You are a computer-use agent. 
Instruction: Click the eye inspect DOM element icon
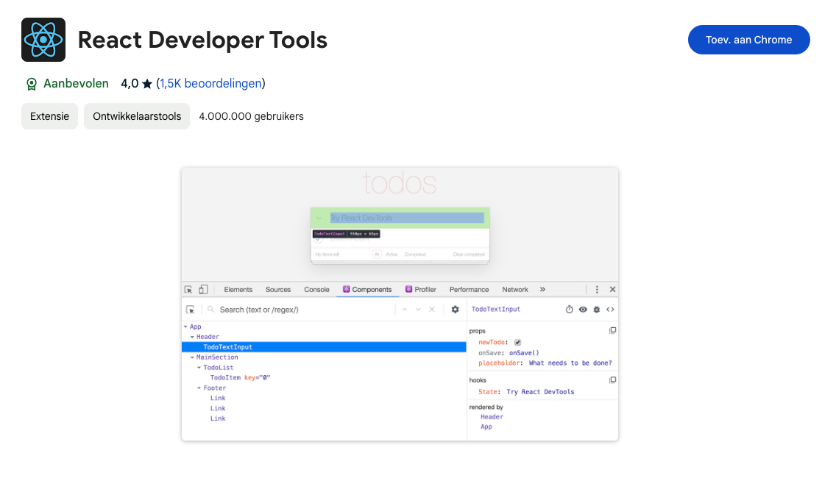coord(583,310)
